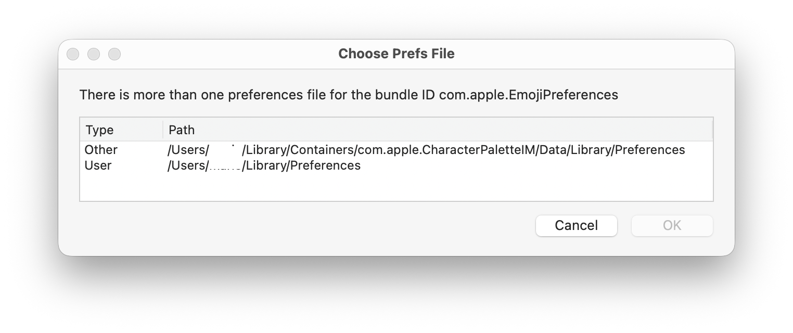
Task: Close the Choose Prefs File dialog
Action: click(x=73, y=54)
